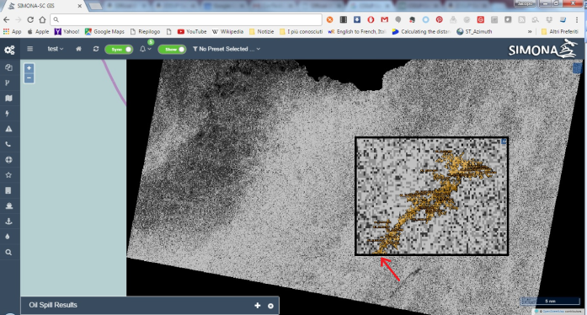Image resolution: width=587 pixels, height=315 pixels.
Task: Click the map icon in left sidebar
Action: coord(8,99)
